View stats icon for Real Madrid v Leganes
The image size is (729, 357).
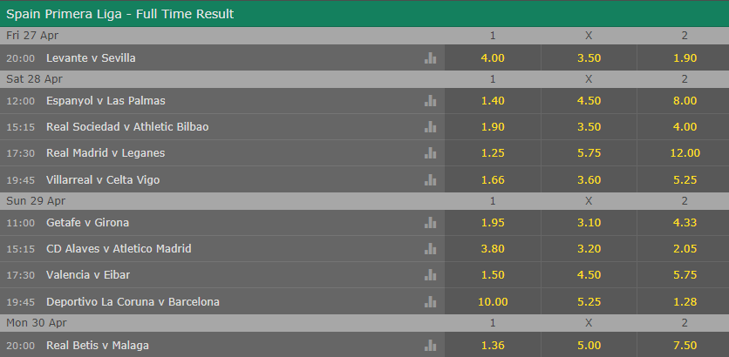click(x=429, y=153)
